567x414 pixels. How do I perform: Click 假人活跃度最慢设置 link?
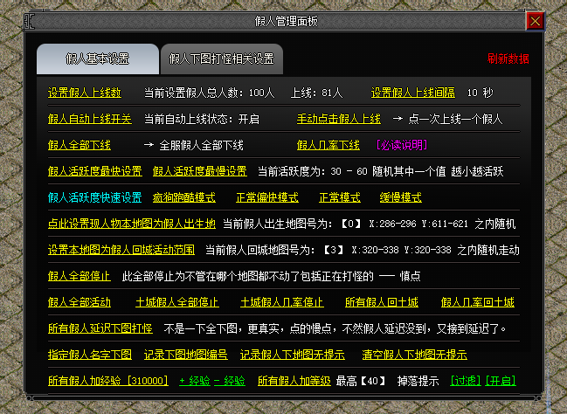point(200,171)
